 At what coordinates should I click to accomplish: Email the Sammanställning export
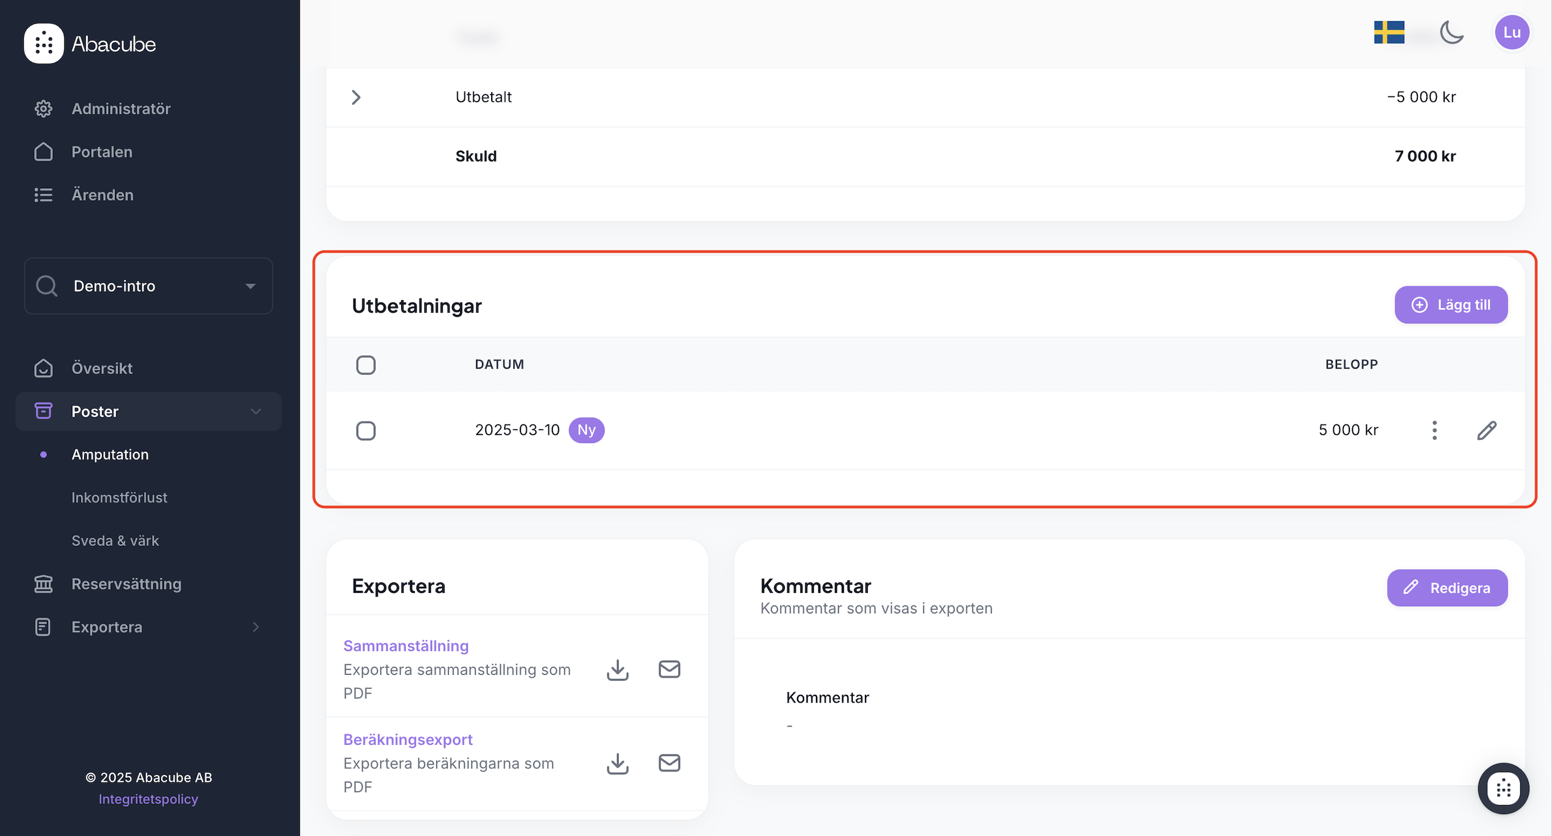(x=669, y=669)
